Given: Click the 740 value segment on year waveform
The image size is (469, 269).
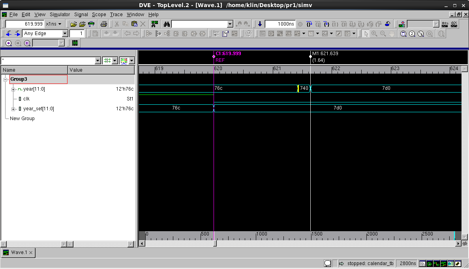Looking at the screenshot, I should tap(304, 88).
